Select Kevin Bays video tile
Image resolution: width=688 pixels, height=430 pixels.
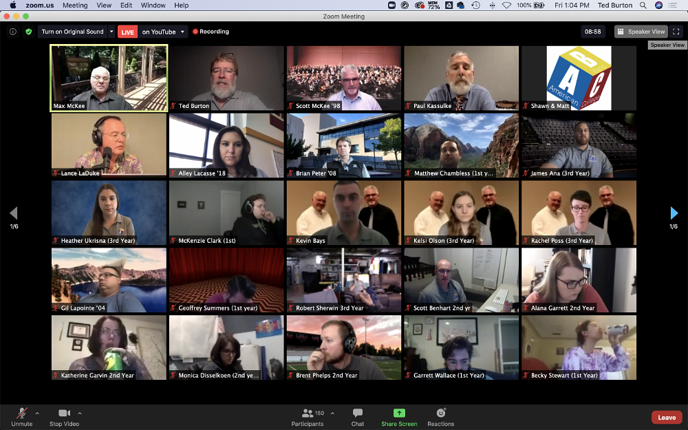click(344, 213)
